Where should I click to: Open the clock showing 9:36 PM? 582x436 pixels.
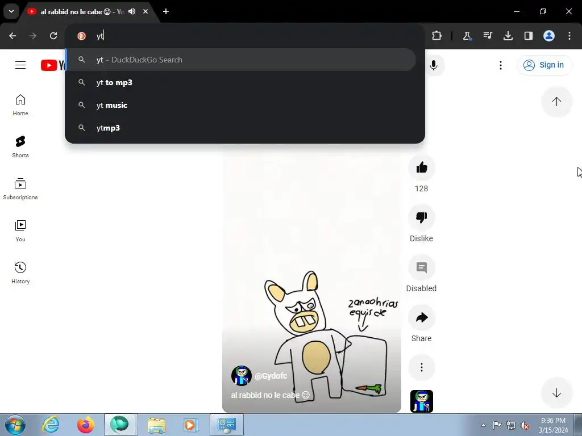pyautogui.click(x=553, y=425)
